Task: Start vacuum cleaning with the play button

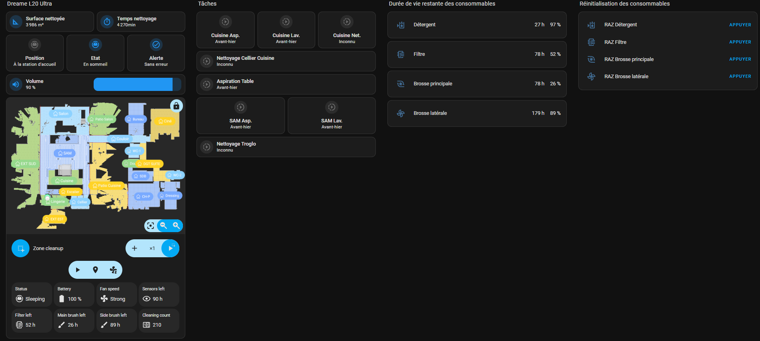Action: coord(78,270)
